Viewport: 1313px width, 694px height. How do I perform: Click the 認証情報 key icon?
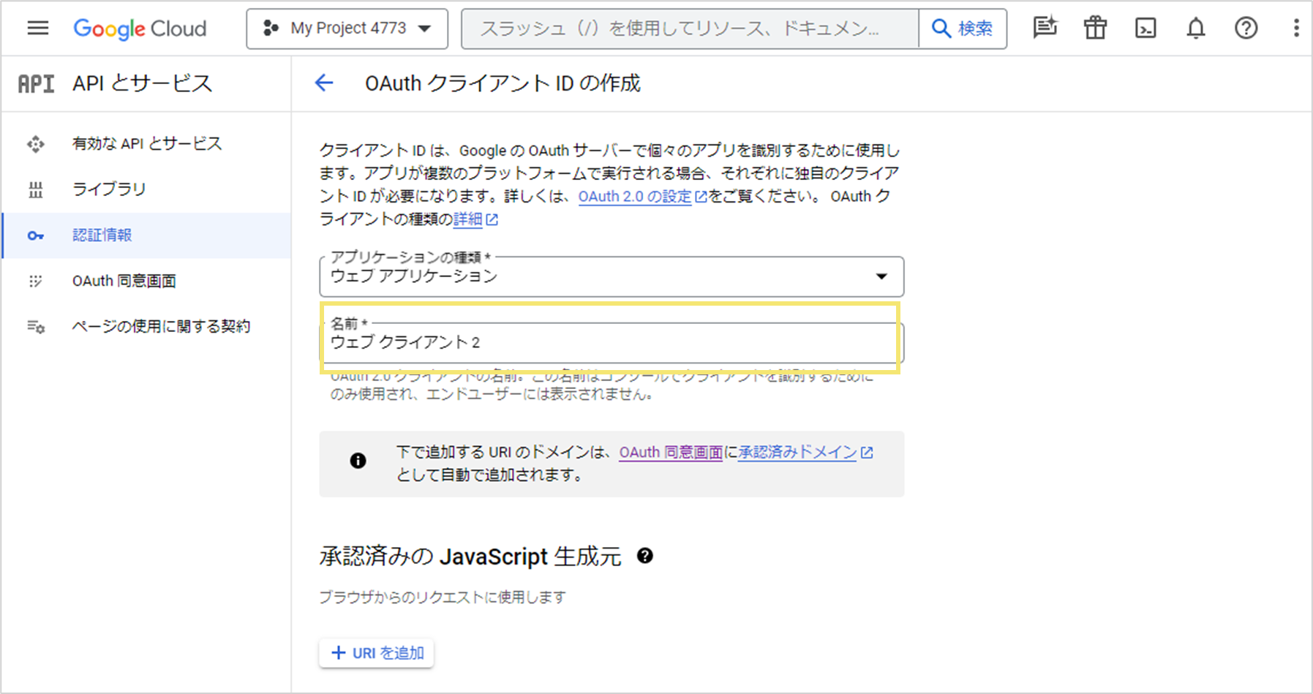[x=36, y=235]
